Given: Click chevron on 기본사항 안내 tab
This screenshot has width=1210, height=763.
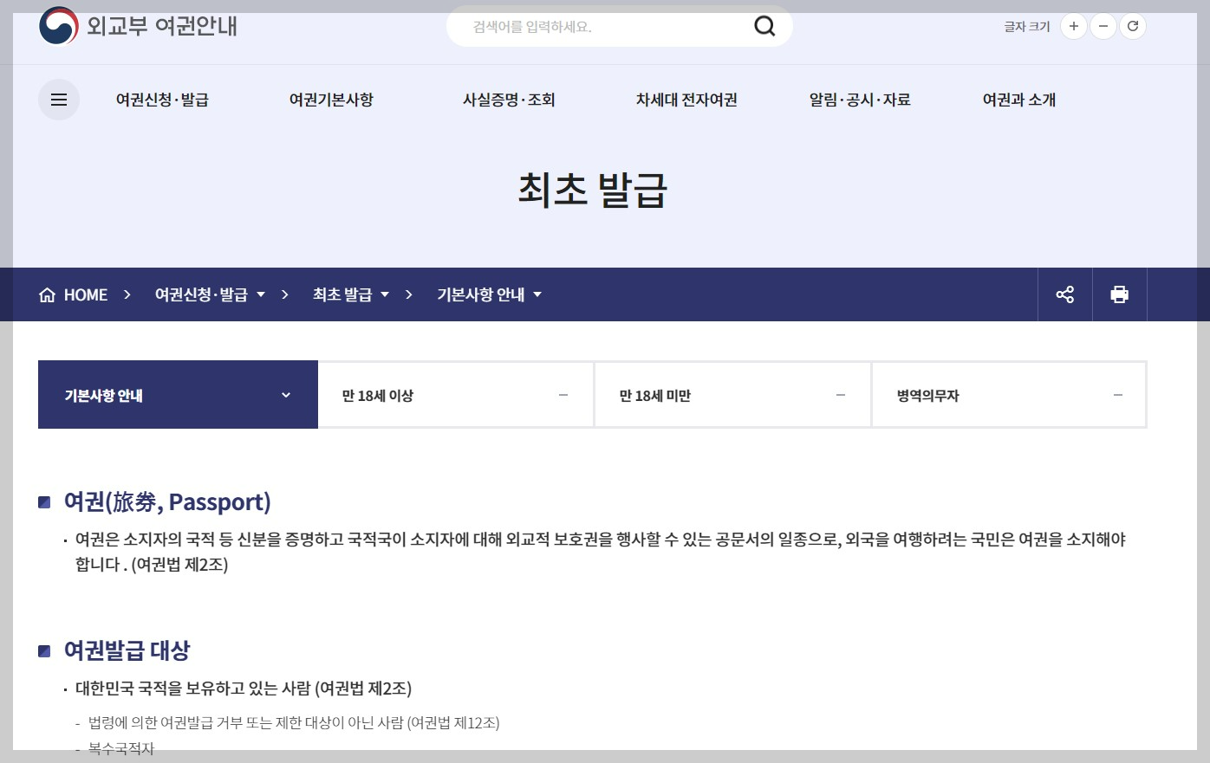Looking at the screenshot, I should tap(286, 395).
